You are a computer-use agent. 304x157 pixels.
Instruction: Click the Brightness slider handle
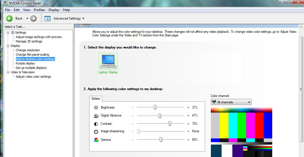(x=155, y=107)
